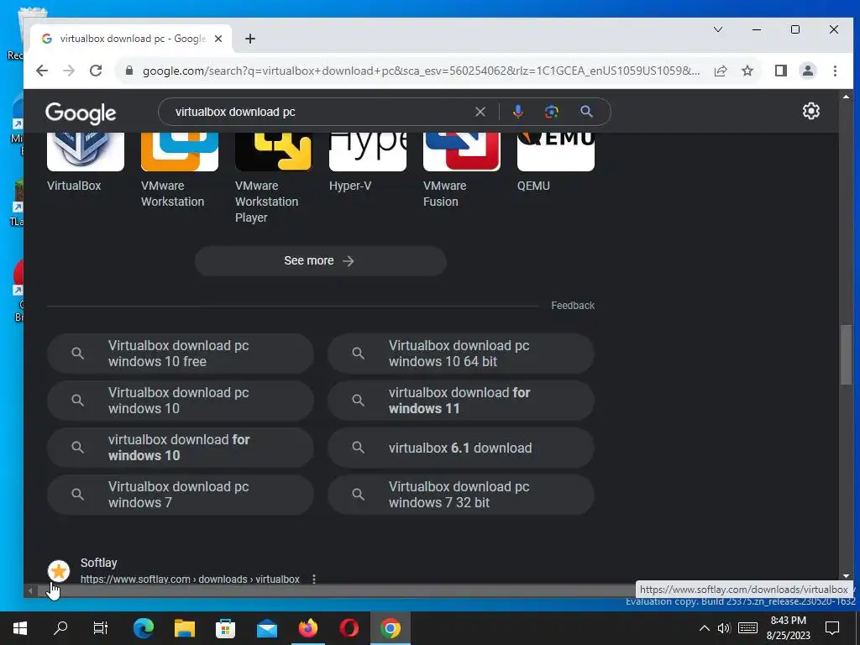Click the horizontal scrollbar left arrow

click(31, 590)
